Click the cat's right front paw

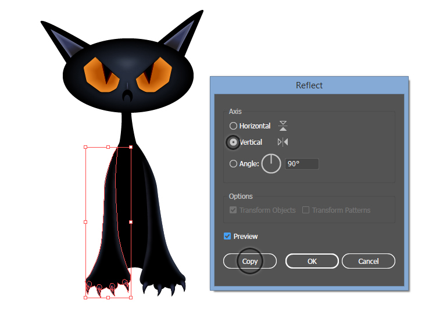163,281
